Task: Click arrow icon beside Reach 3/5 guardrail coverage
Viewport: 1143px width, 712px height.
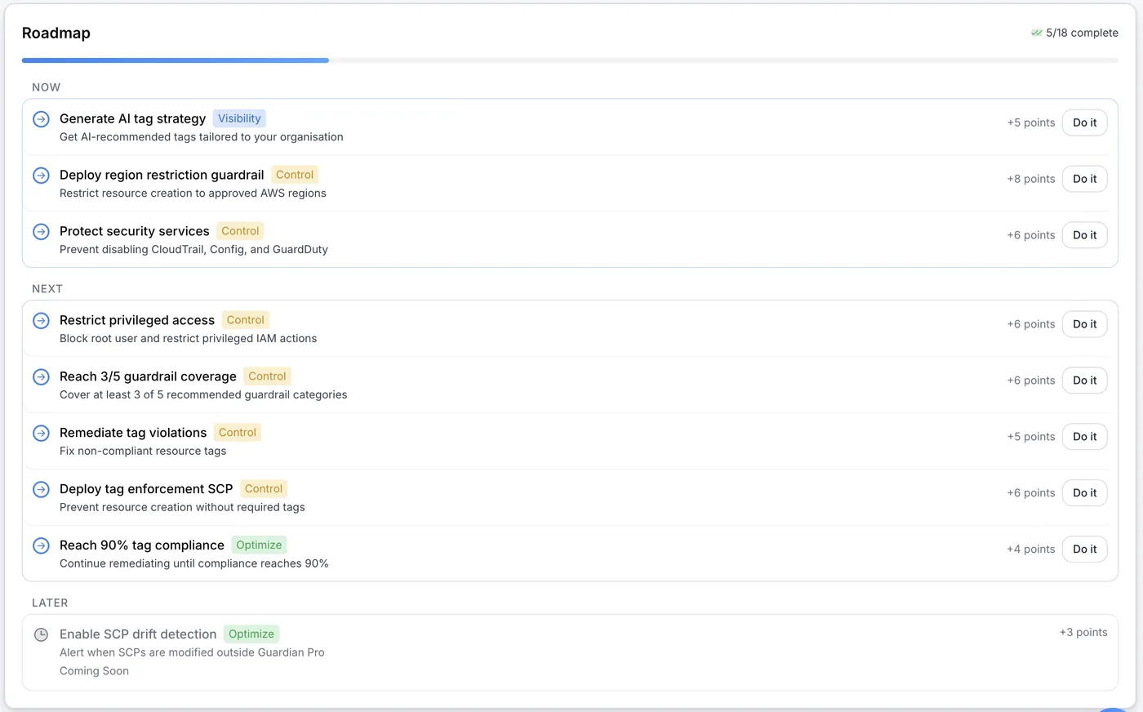Action: tap(41, 377)
